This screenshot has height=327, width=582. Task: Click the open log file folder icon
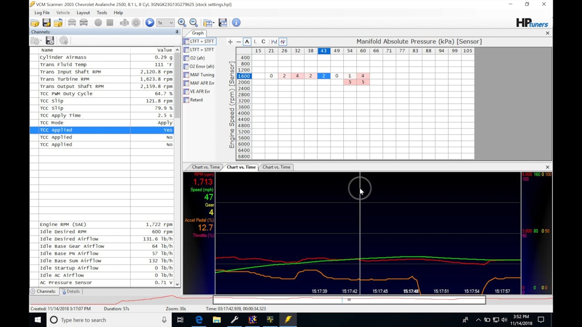point(35,23)
